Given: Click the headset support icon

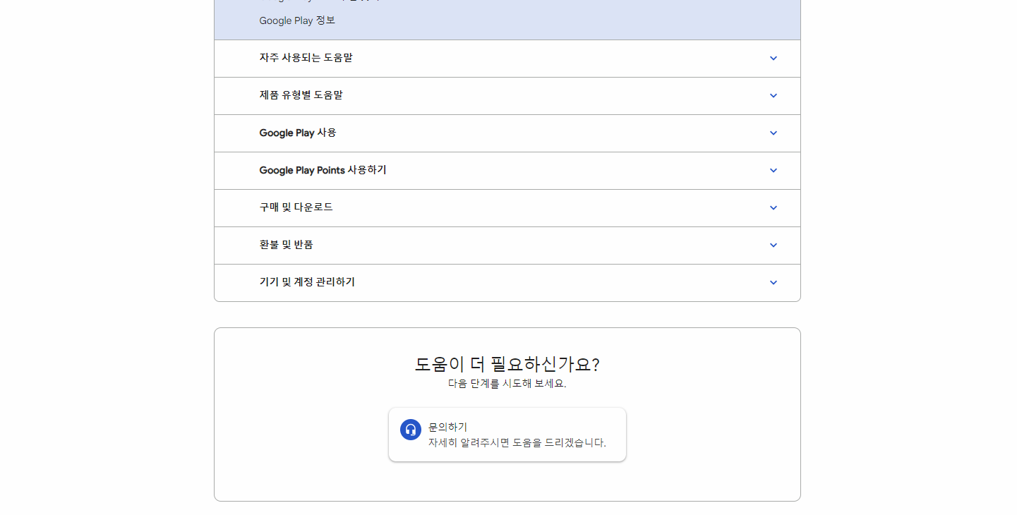Looking at the screenshot, I should point(410,429).
